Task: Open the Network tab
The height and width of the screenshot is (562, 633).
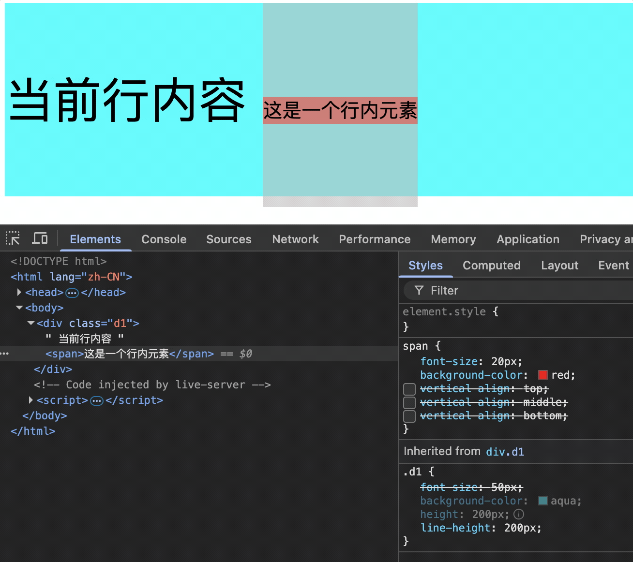Action: (295, 239)
